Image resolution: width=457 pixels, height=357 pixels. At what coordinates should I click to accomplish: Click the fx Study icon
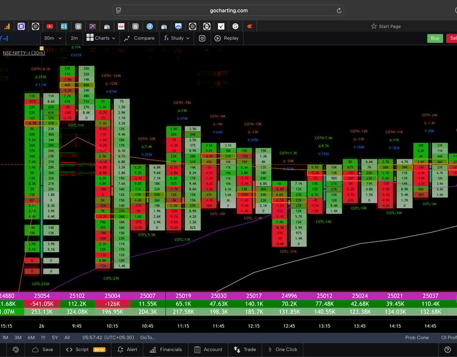pyautogui.click(x=166, y=38)
